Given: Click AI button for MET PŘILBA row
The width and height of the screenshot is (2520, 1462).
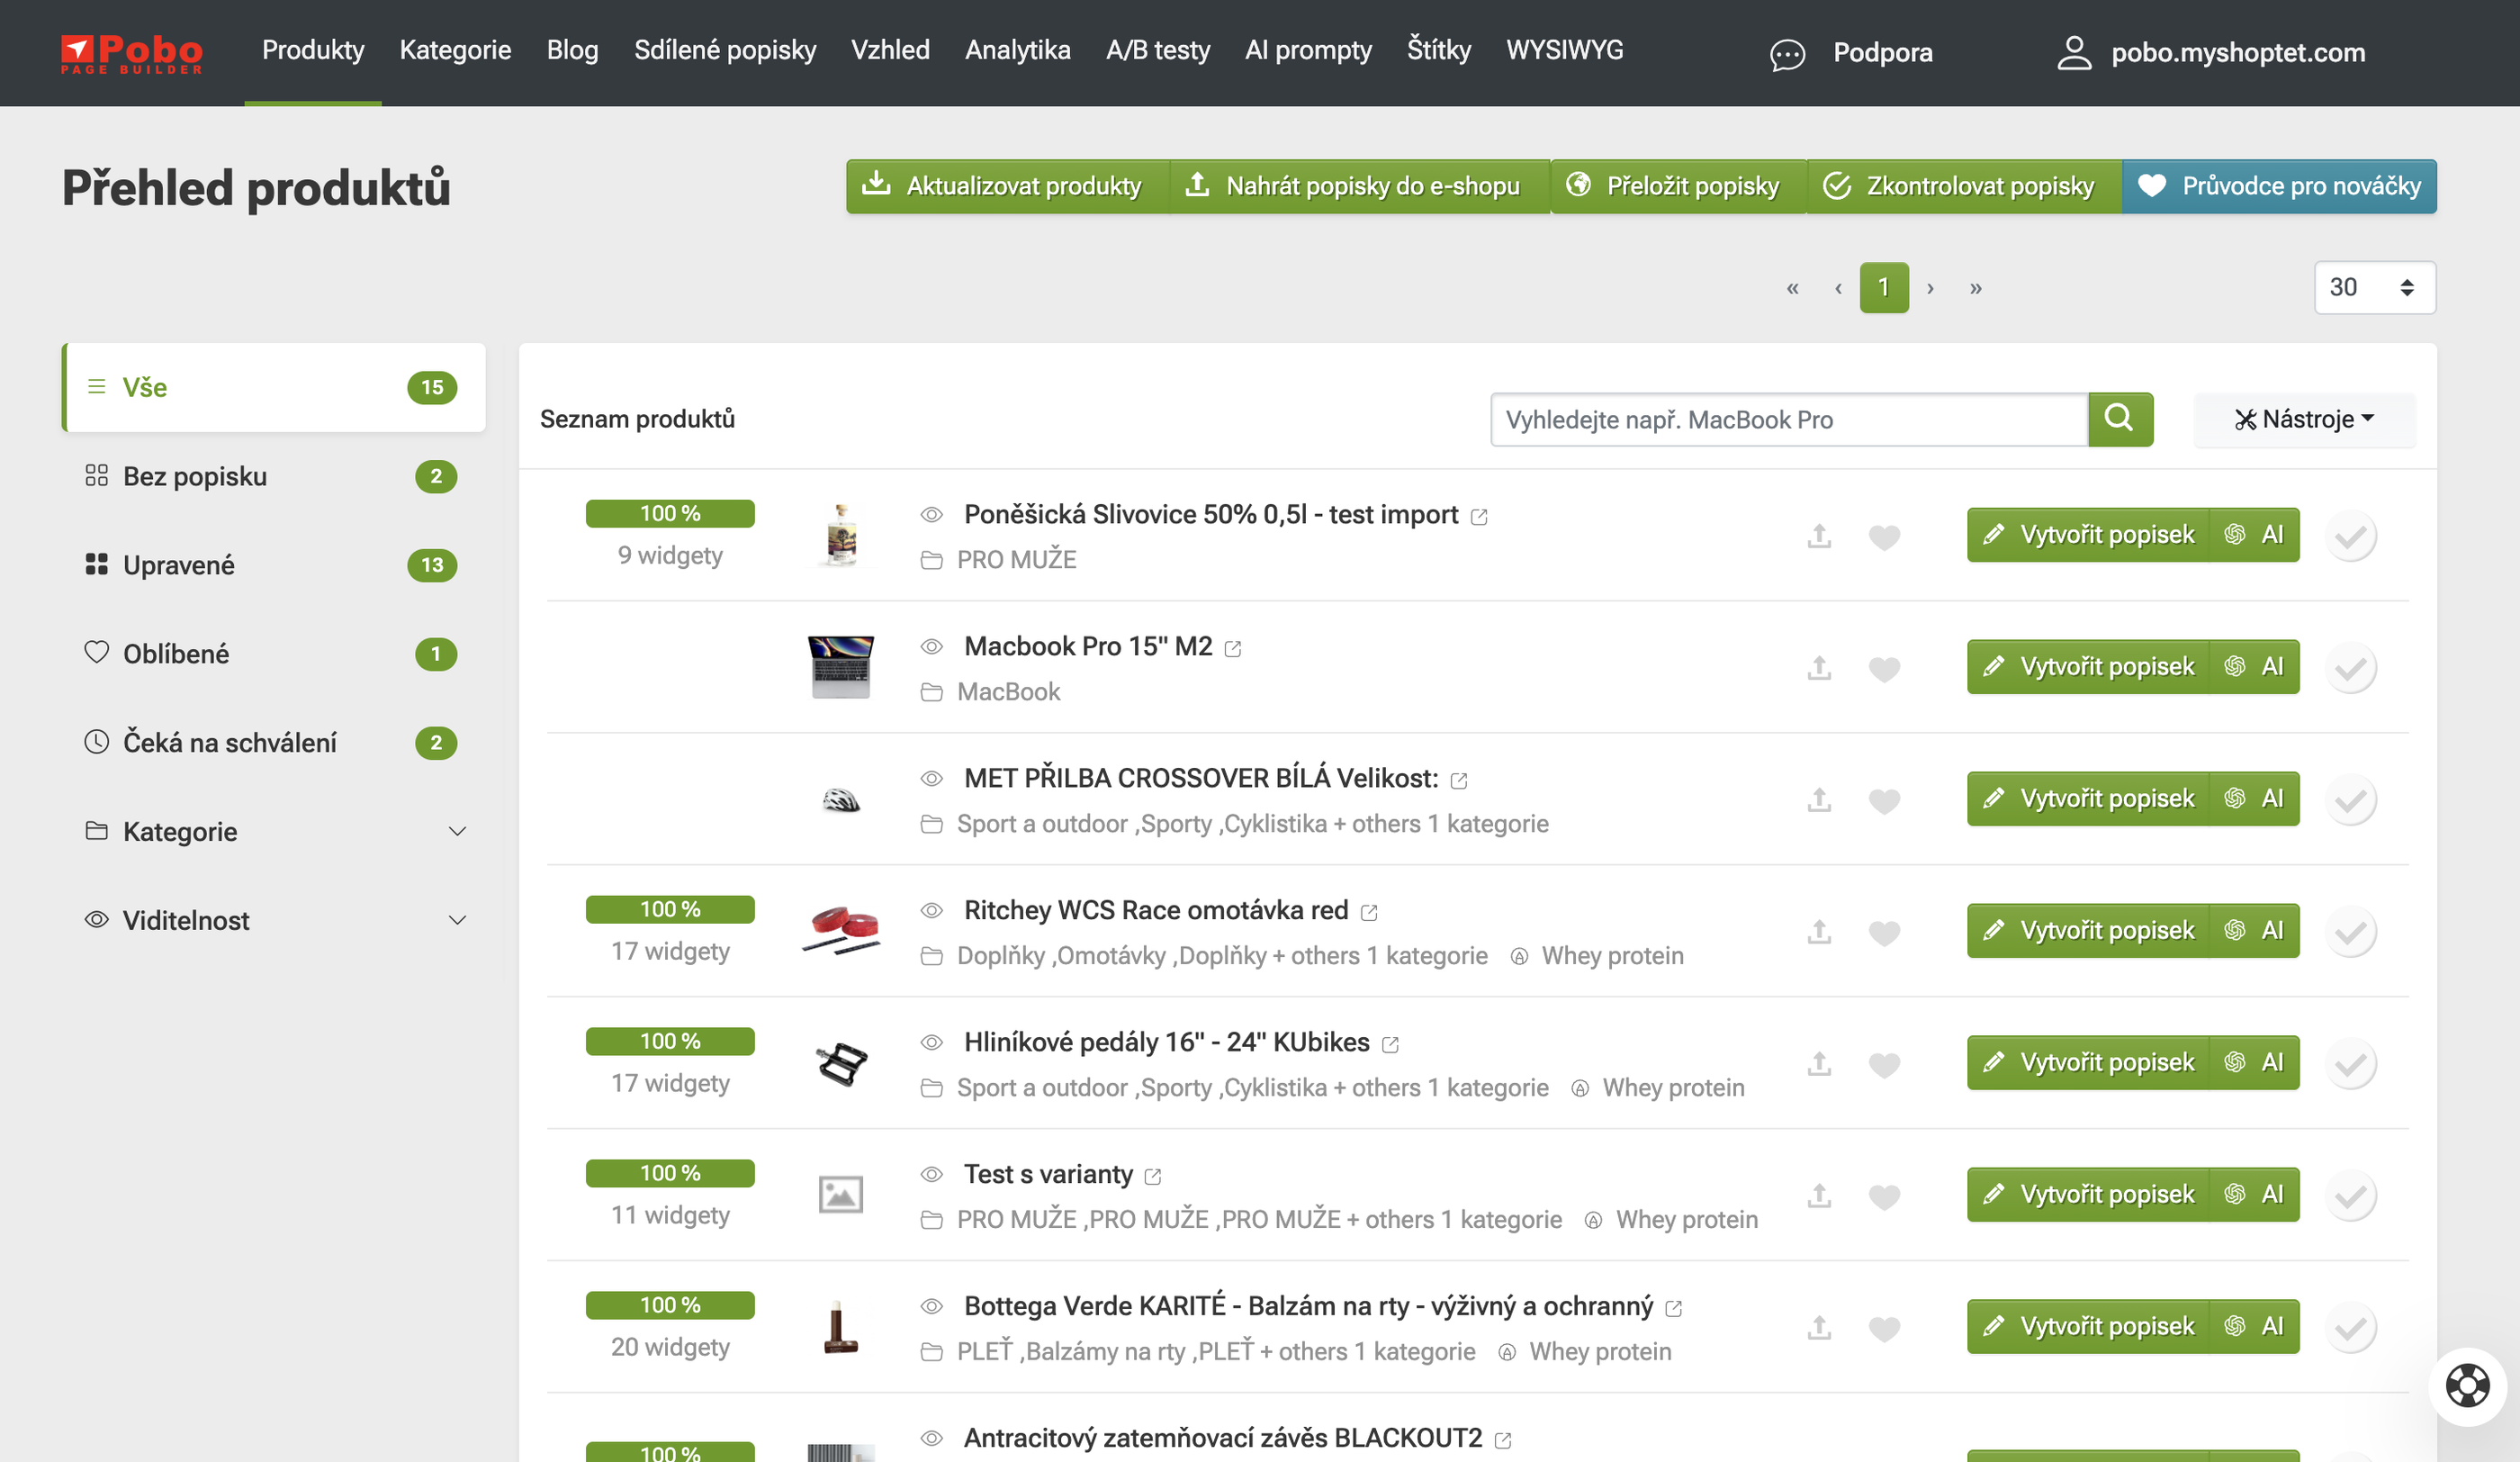Looking at the screenshot, I should [2255, 799].
